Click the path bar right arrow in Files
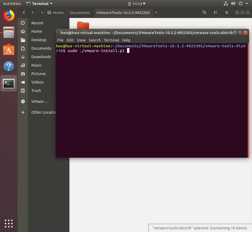Image resolution: width=252 pixels, height=232 pixels. (x=156, y=12)
